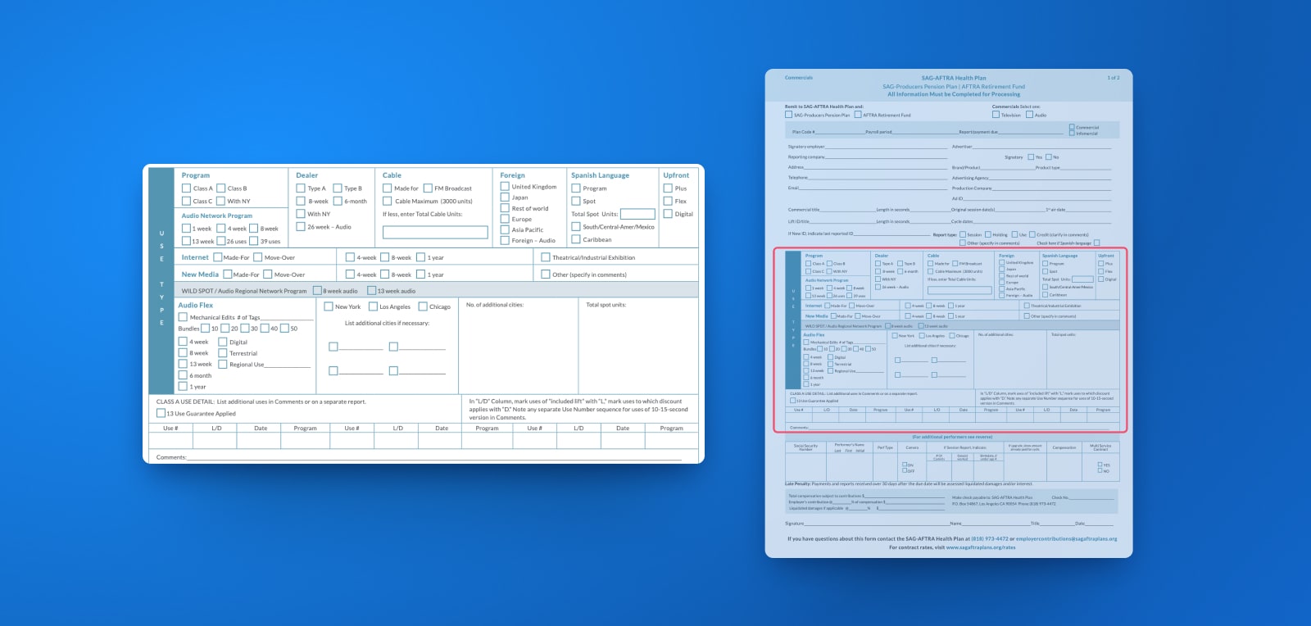The width and height of the screenshot is (1311, 626).
Task: Check SAG-Producers Pension Plan on full form
Action: point(788,115)
